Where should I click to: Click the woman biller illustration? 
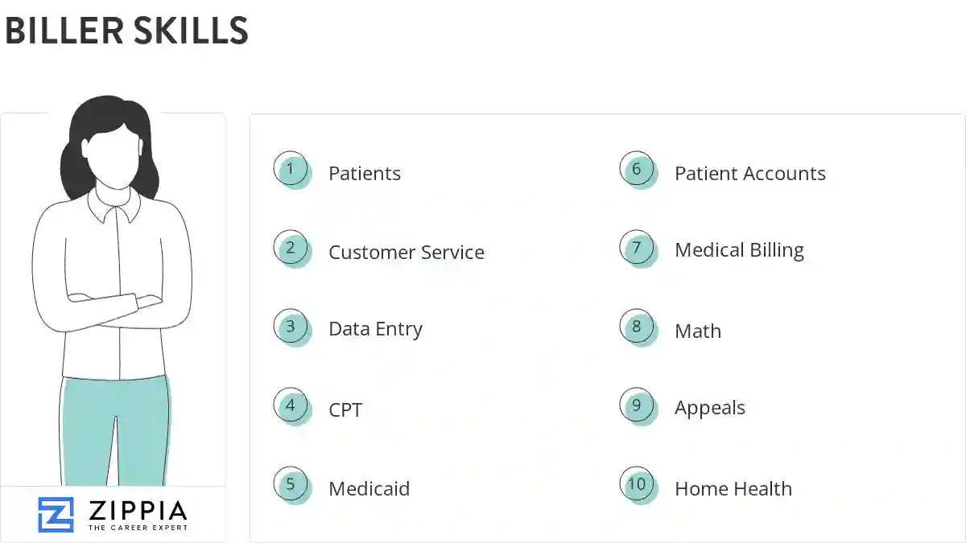[x=113, y=290]
